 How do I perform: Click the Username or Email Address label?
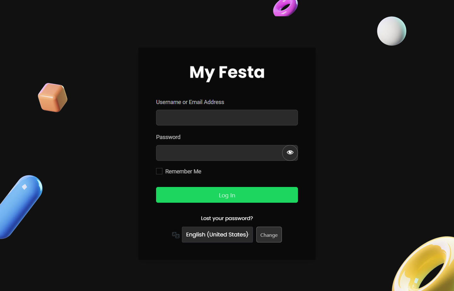coord(190,102)
